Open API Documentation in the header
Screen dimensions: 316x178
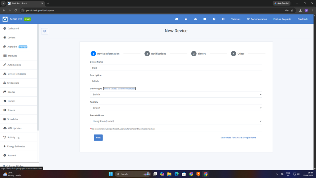click(x=257, y=19)
